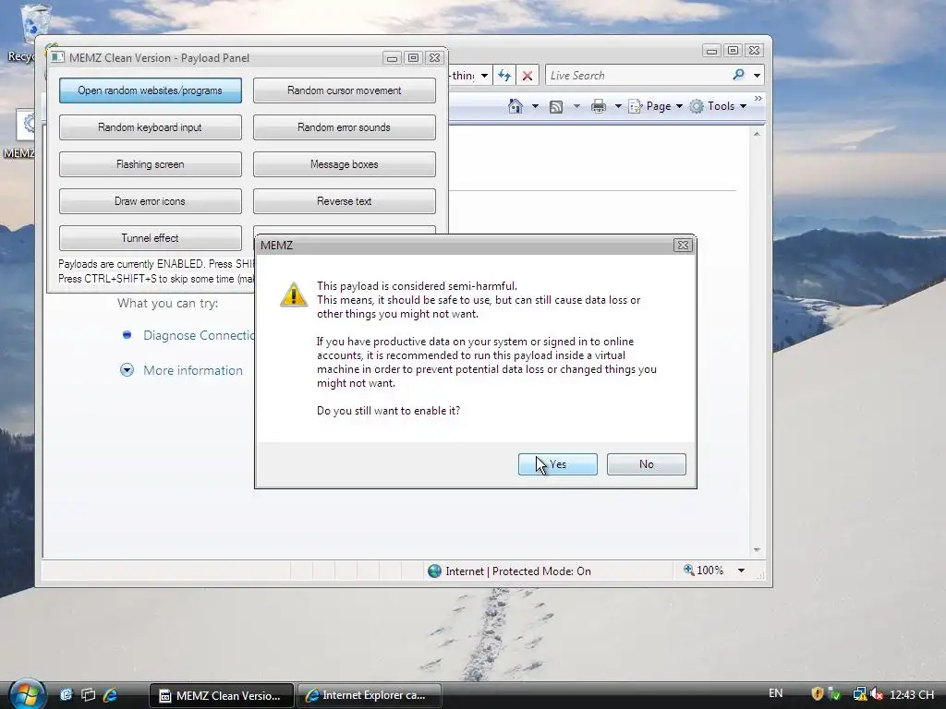The image size is (946, 709).
Task: Click Show Desktop quick launch icon
Action: (66, 694)
